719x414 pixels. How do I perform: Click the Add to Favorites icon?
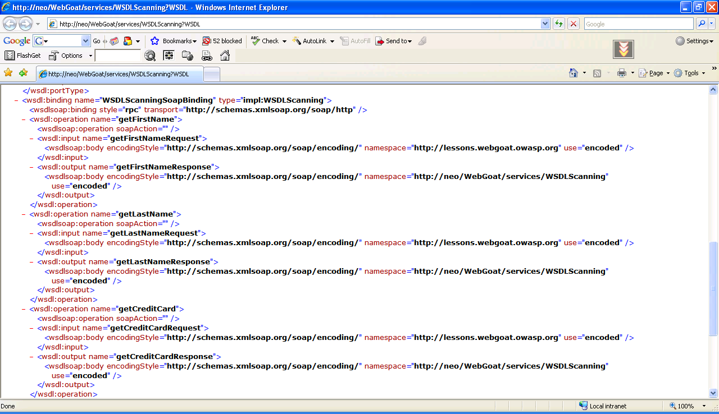point(23,73)
